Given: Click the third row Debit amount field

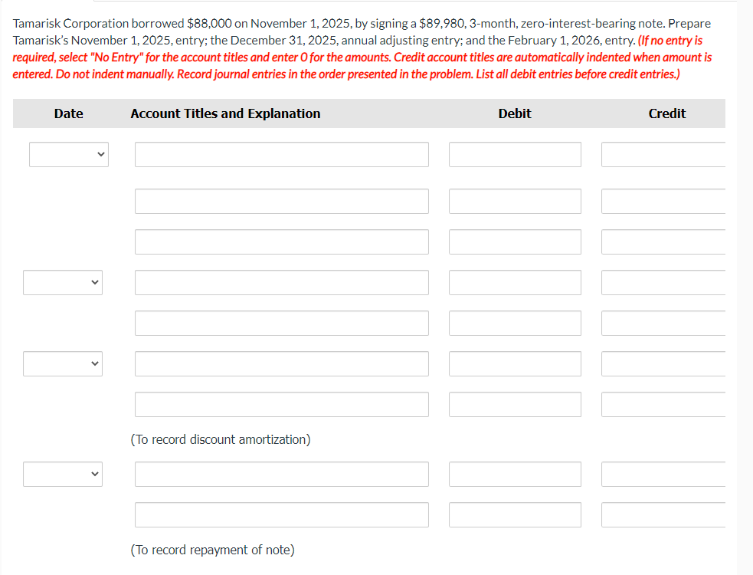Looking at the screenshot, I should 515,242.
